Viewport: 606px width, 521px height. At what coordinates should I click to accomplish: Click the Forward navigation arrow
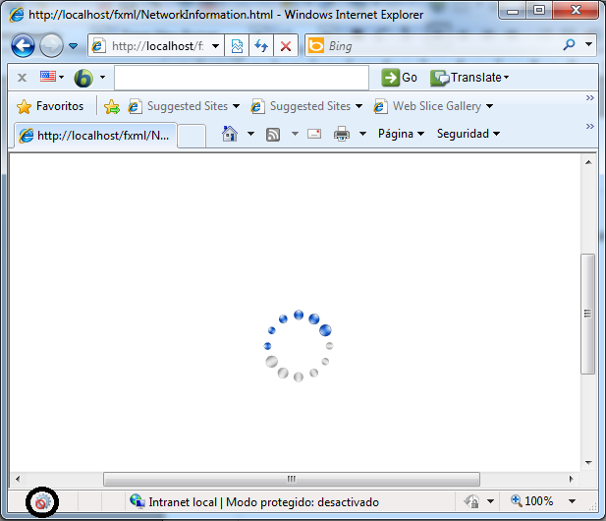click(51, 45)
